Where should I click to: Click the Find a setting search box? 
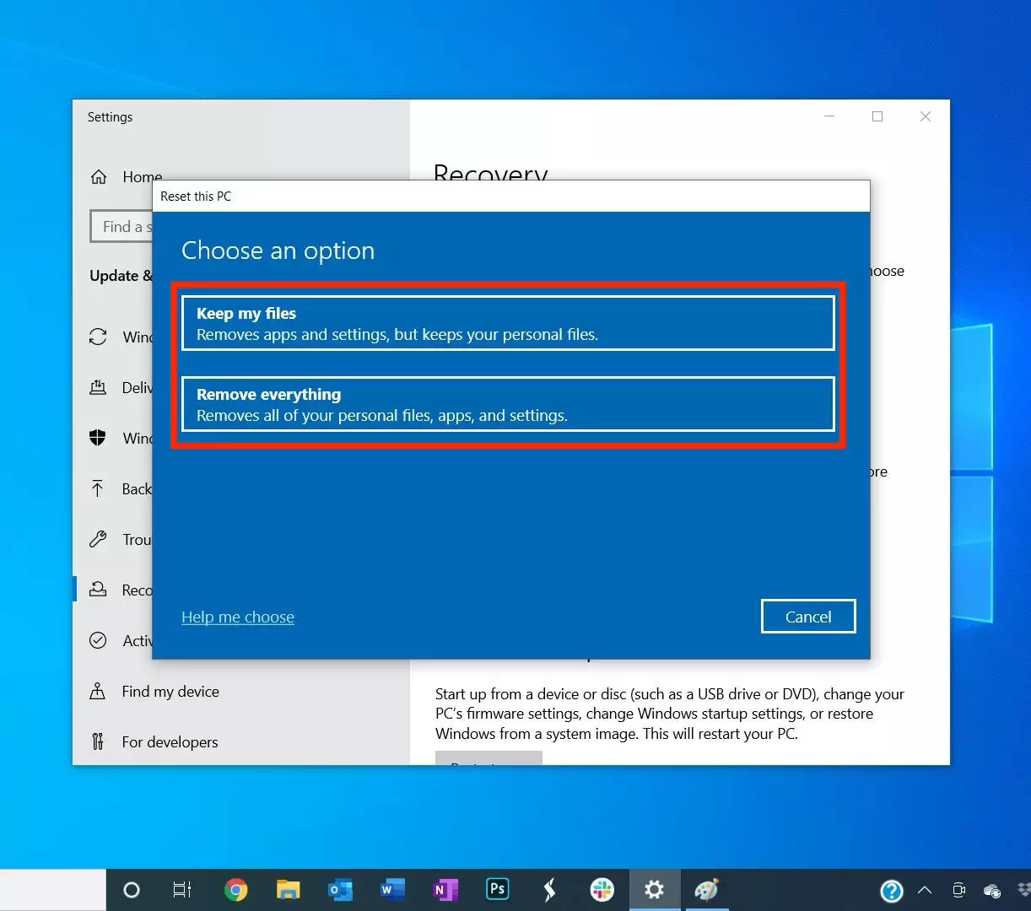click(122, 227)
